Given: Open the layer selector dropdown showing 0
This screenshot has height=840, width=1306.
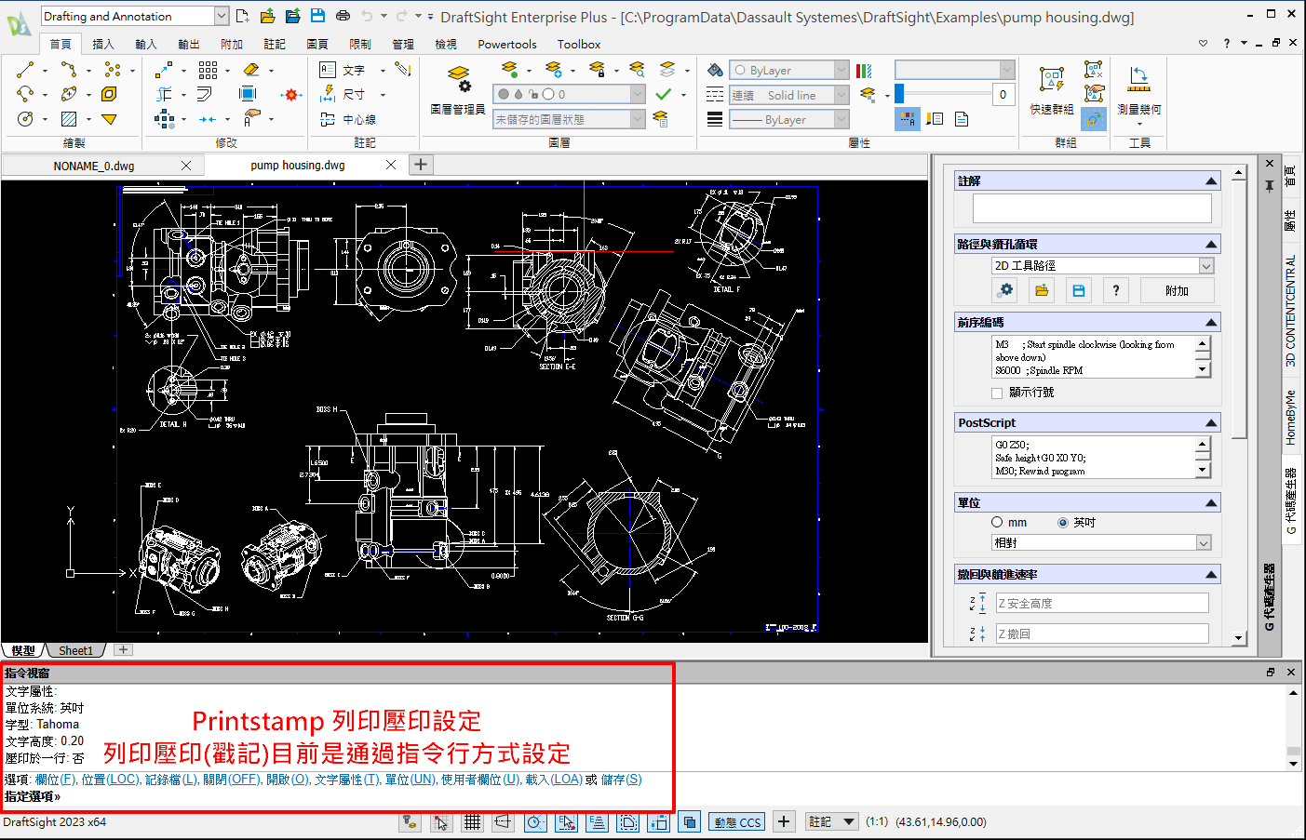Looking at the screenshot, I should (x=570, y=94).
